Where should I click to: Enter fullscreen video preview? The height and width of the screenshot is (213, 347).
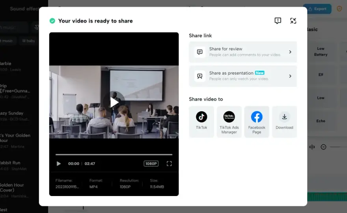169,164
